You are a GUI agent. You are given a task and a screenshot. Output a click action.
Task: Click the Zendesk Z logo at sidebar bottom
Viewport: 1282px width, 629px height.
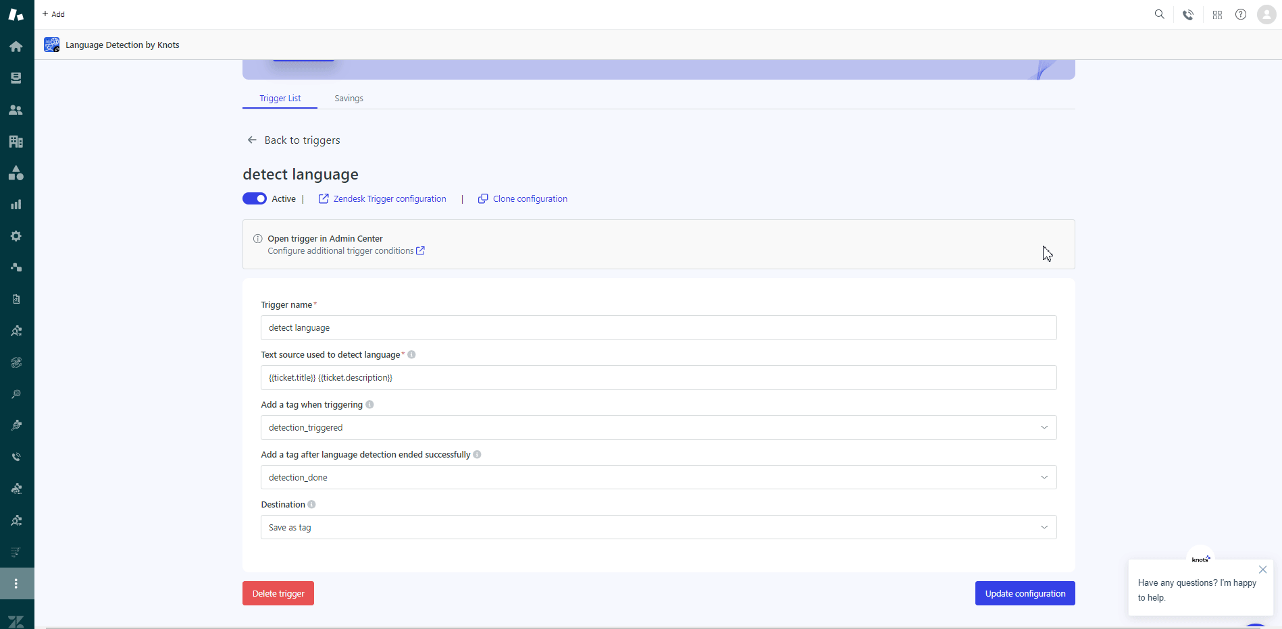coord(16,622)
